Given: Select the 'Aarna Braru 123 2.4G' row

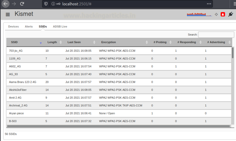Looking at the screenshot, I should (119, 82).
